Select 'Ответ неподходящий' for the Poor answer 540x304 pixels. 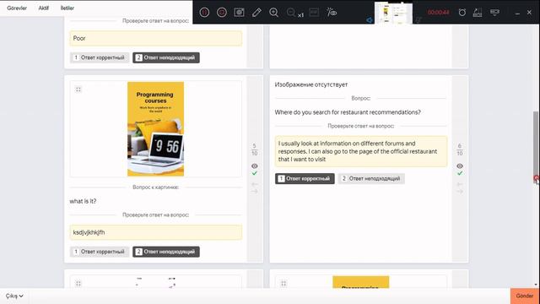(x=166, y=57)
